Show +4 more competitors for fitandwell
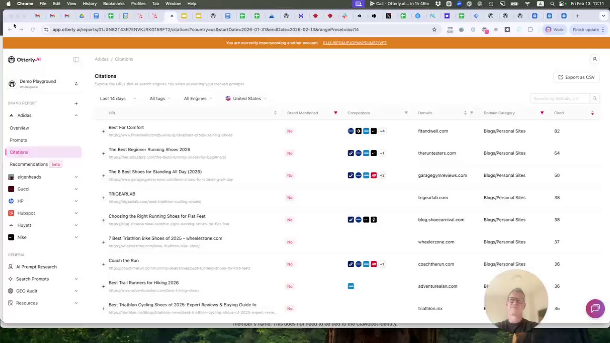The height and width of the screenshot is (343, 610). [x=382, y=131]
